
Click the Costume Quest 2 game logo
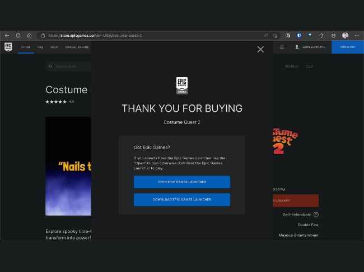click(286, 141)
